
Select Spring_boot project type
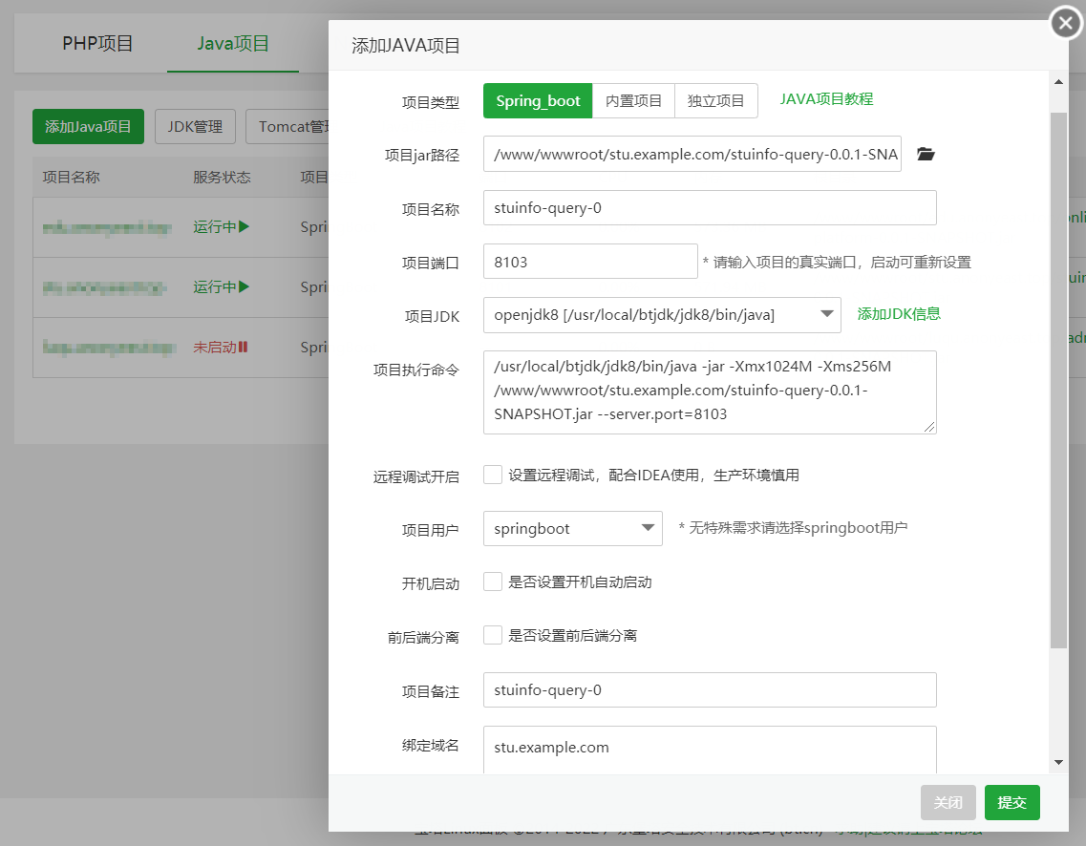(x=538, y=101)
